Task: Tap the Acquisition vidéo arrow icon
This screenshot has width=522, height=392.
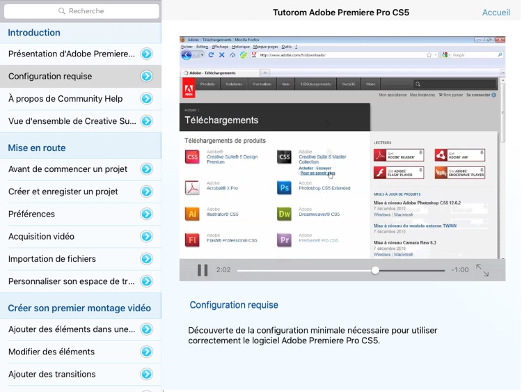Action: click(146, 237)
